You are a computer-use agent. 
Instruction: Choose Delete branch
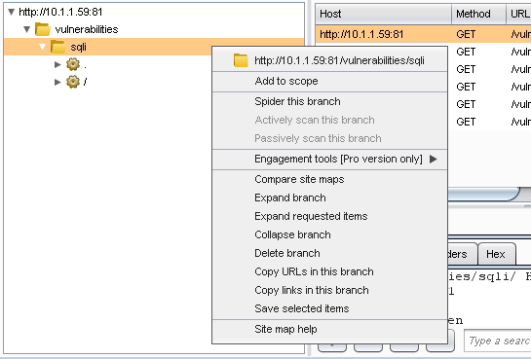click(329, 253)
